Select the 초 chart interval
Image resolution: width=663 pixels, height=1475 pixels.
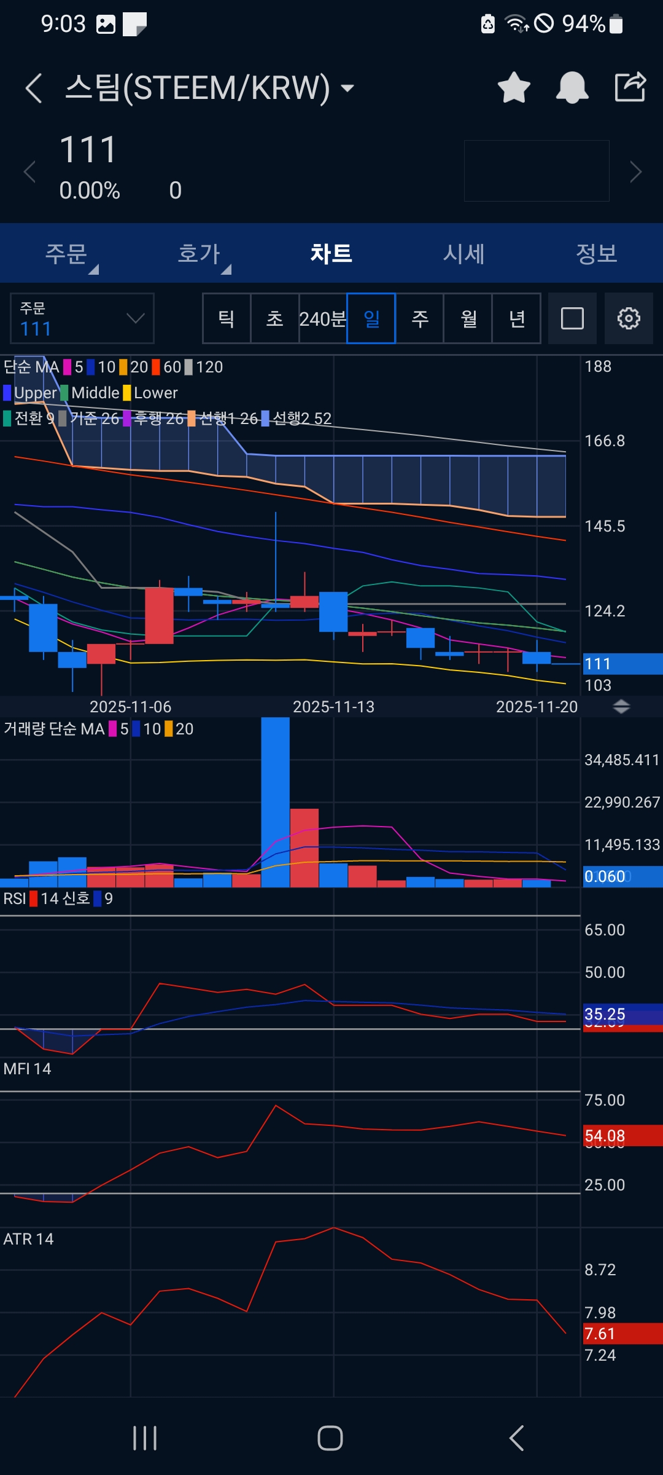[274, 318]
